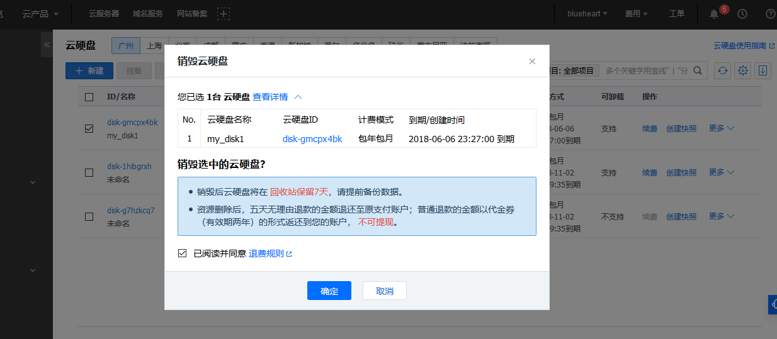777x339 pixels.
Task: Open 云服务器 in the top navigation
Action: tap(104, 13)
